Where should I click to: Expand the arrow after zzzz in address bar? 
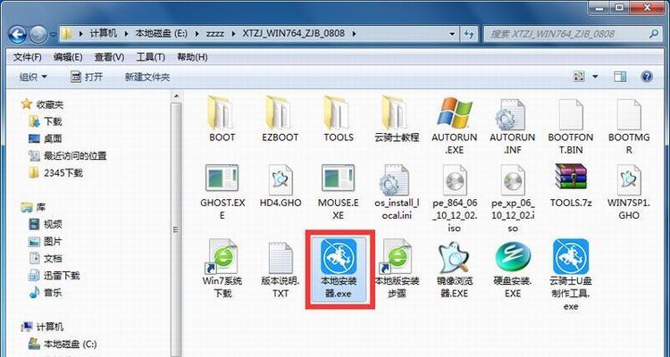point(233,34)
